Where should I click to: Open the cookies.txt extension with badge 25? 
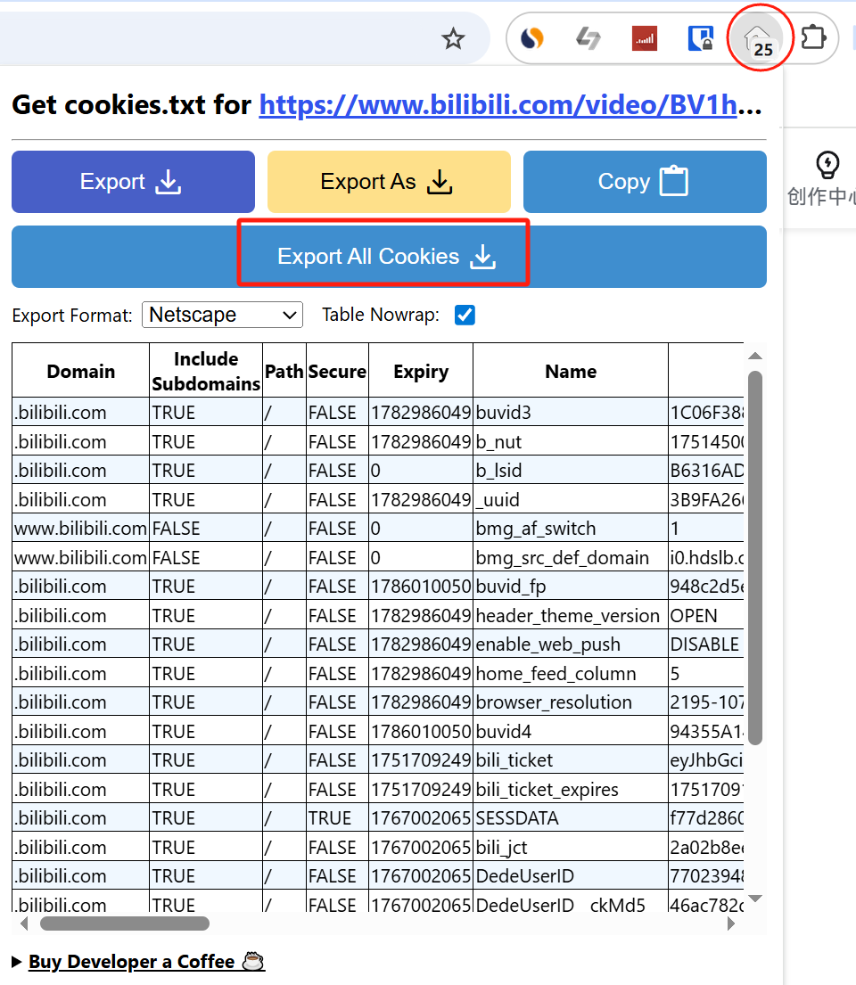point(757,40)
